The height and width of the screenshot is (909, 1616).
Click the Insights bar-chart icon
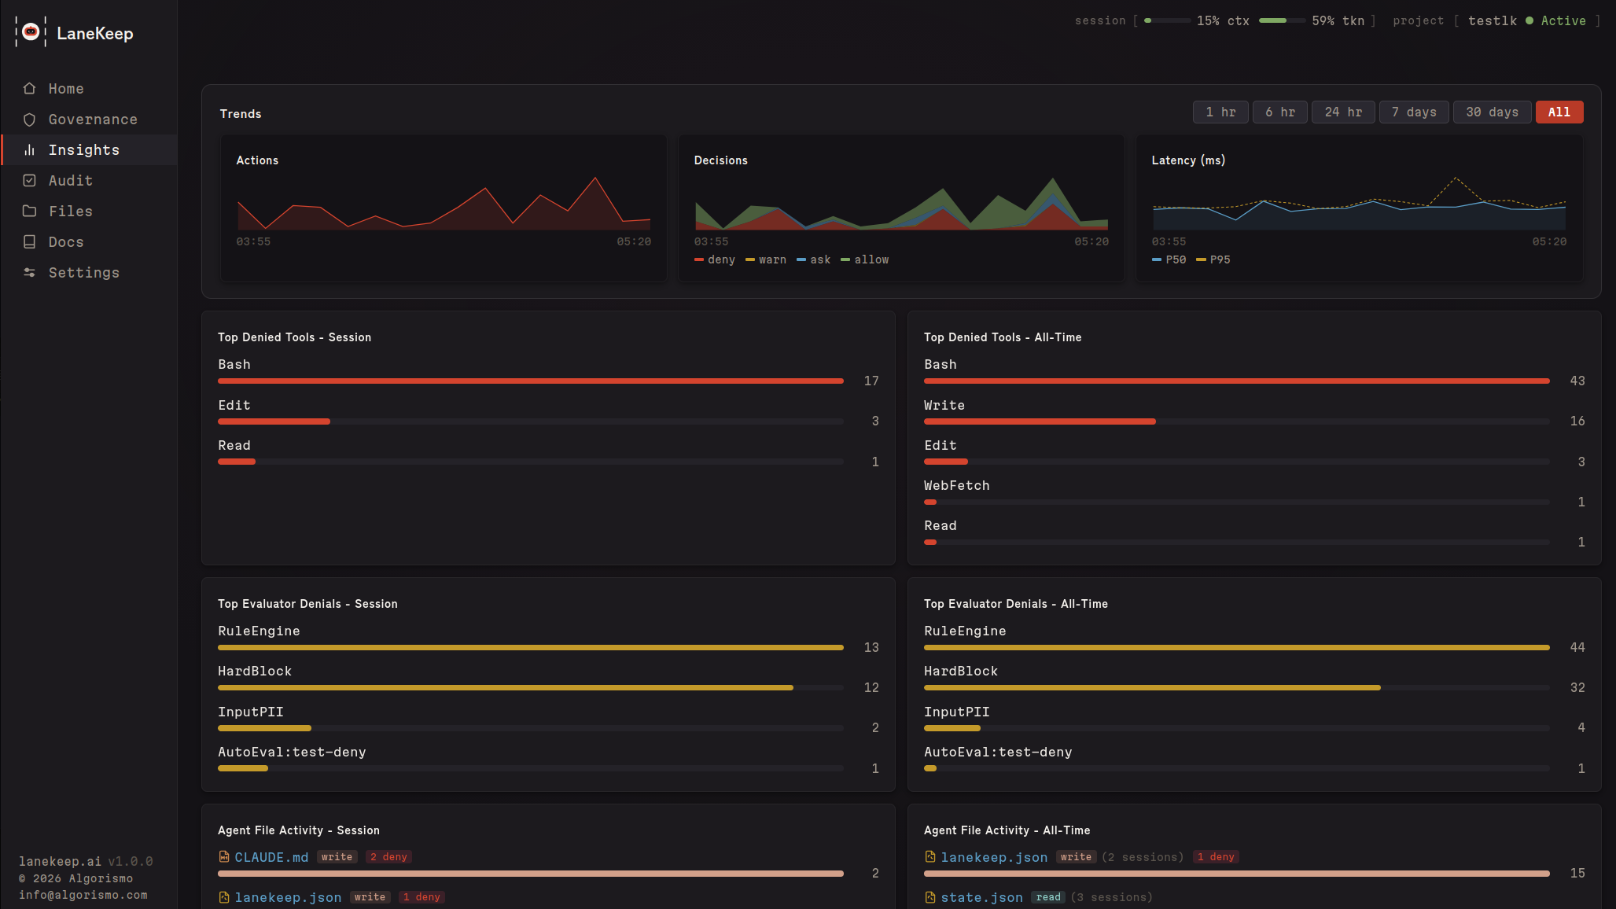click(x=29, y=149)
